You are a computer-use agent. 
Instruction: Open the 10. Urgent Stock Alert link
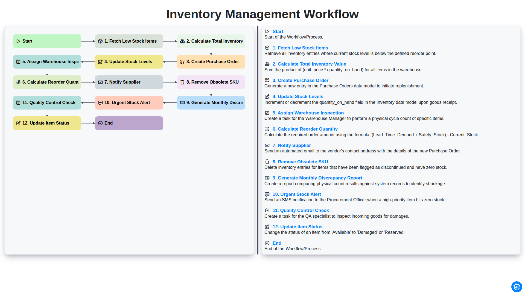pos(297,194)
